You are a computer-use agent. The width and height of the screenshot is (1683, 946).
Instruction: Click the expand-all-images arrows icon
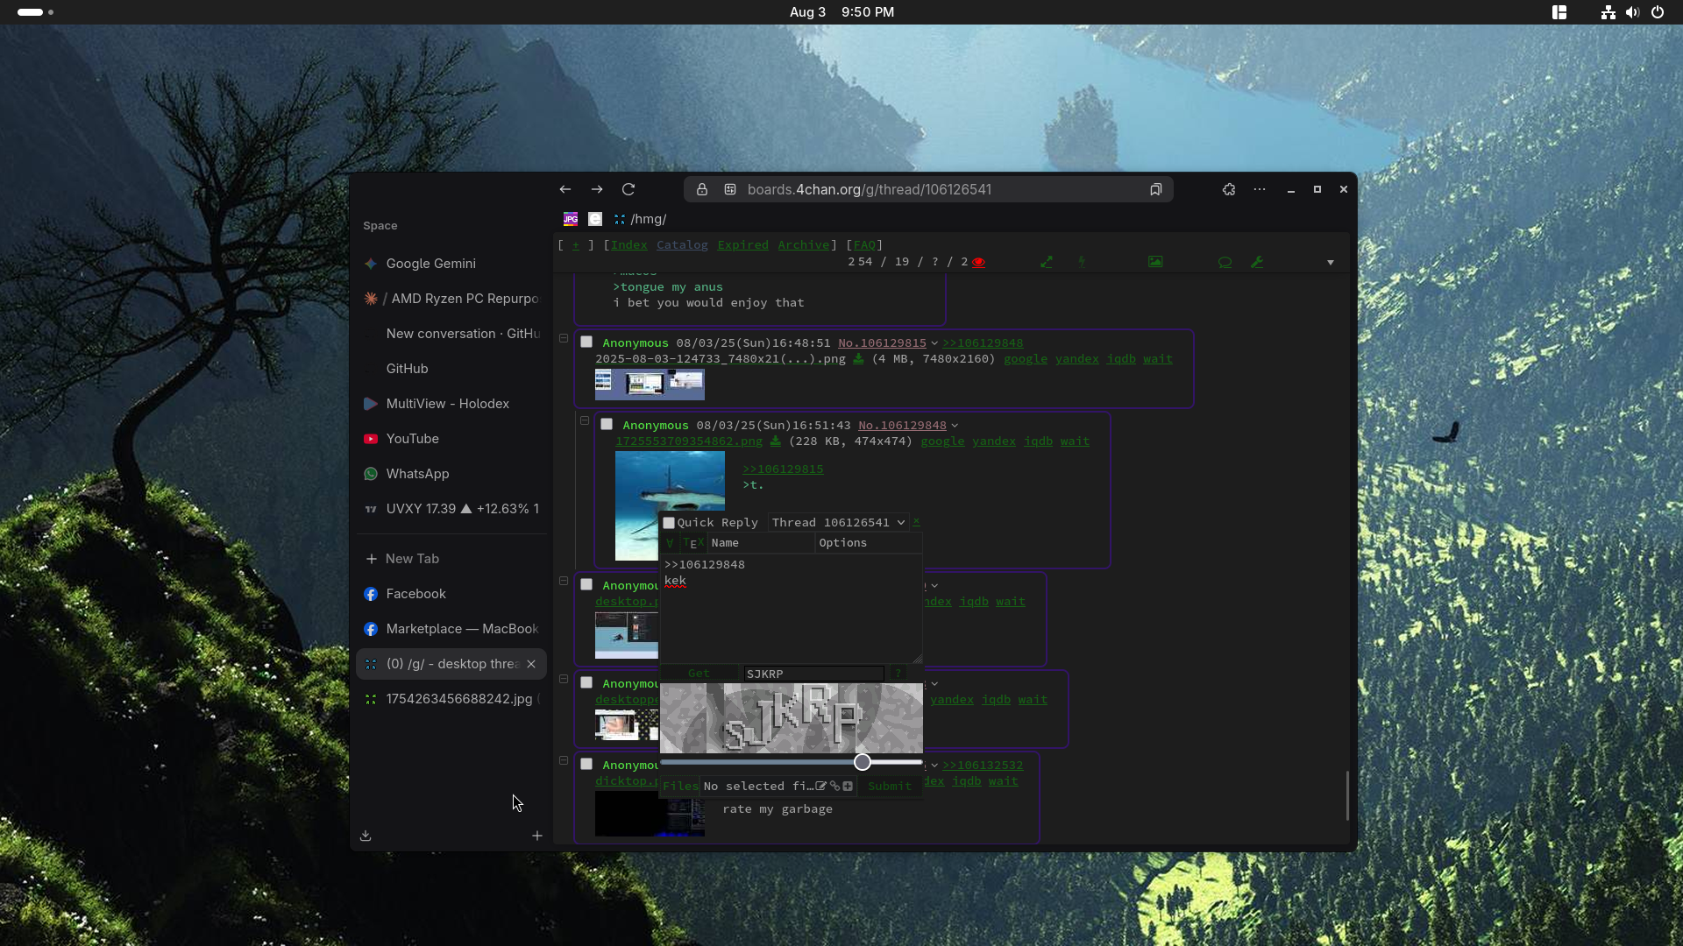[x=1047, y=262]
